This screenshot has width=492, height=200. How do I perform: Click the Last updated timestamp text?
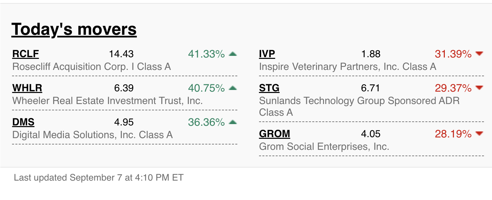(99, 177)
